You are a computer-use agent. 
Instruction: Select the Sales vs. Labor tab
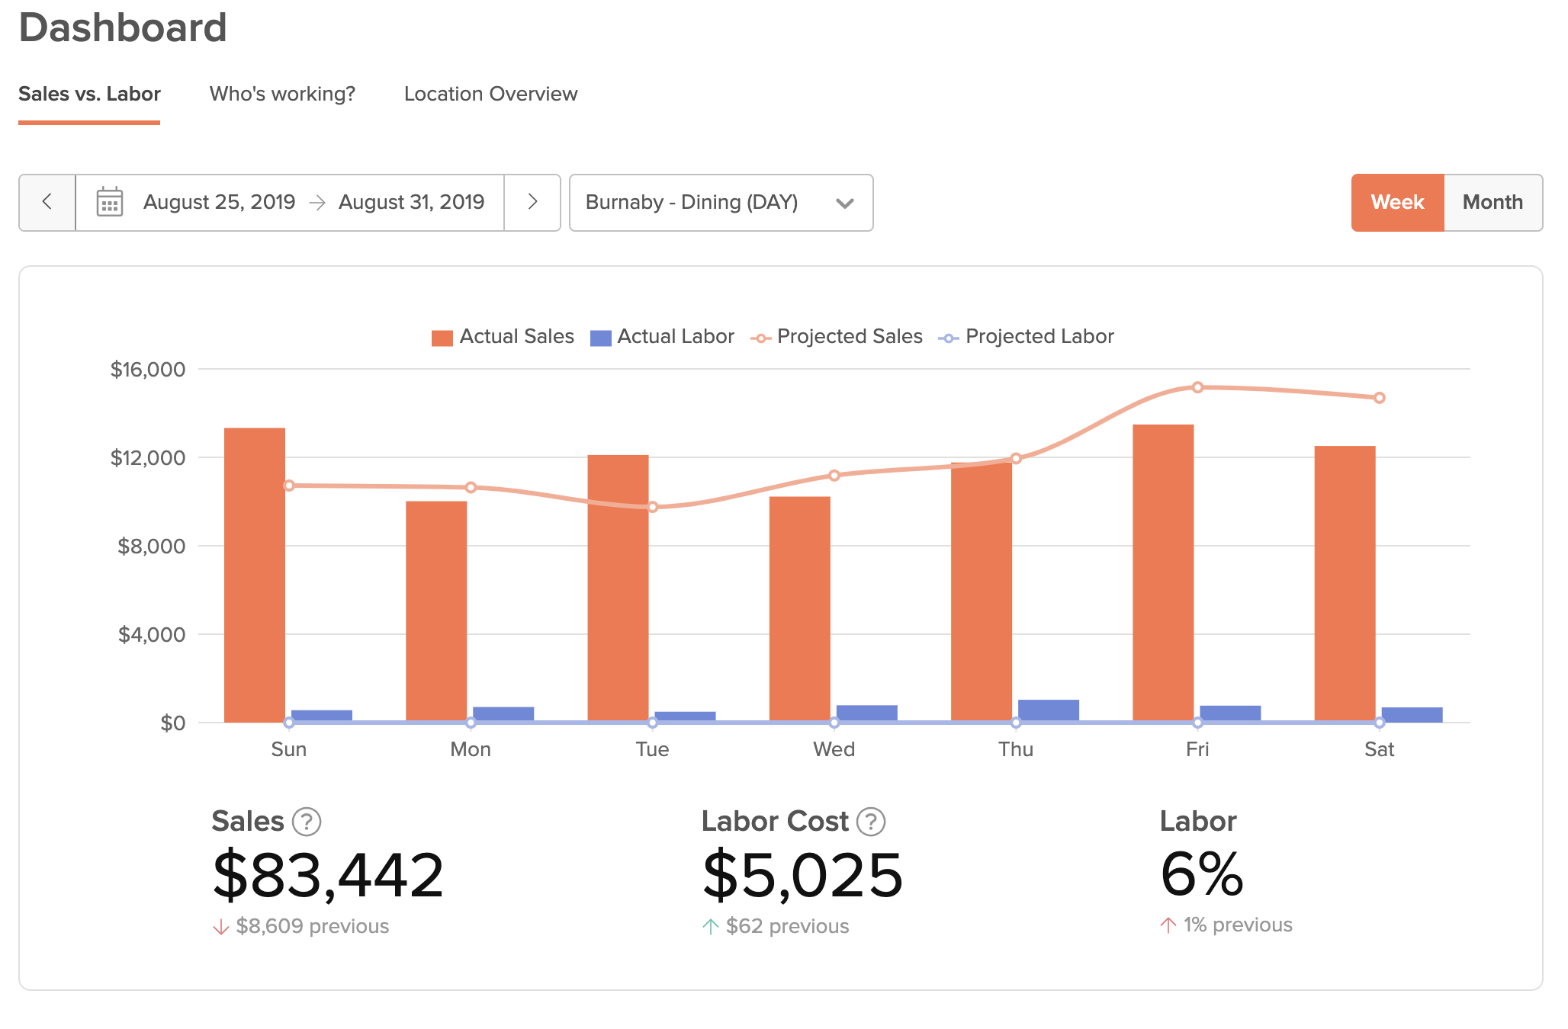tap(89, 95)
